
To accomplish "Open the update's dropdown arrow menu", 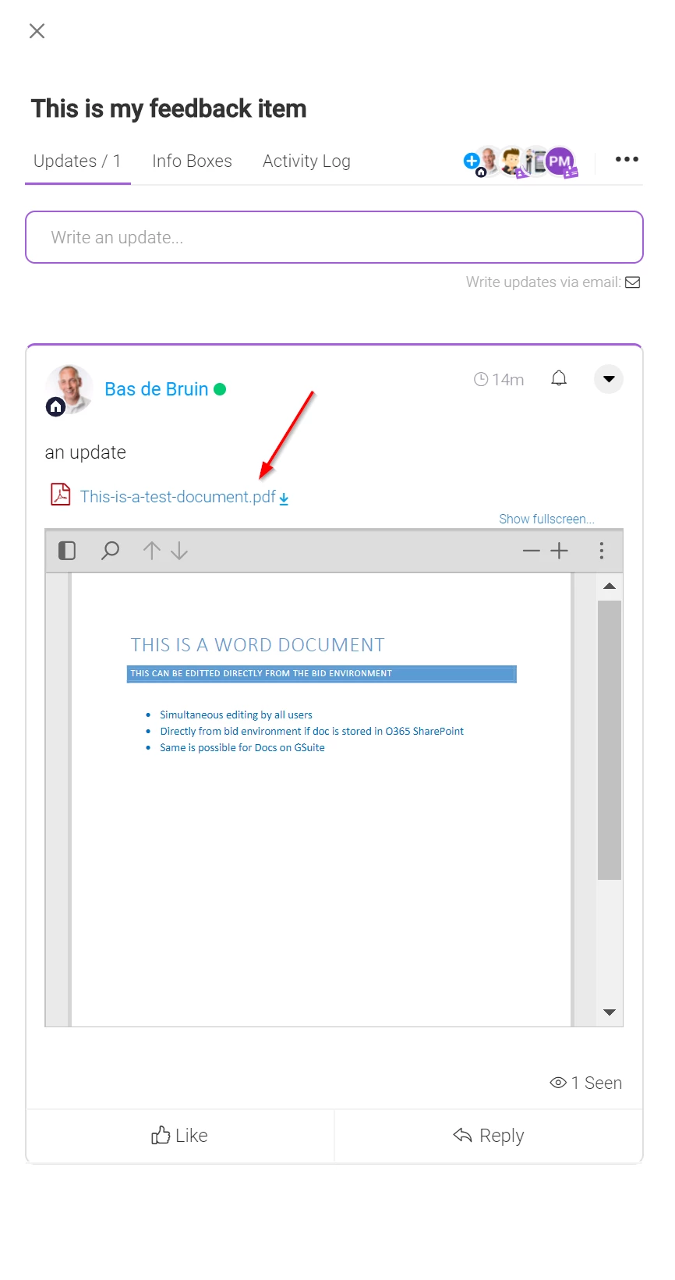I will coord(609,379).
